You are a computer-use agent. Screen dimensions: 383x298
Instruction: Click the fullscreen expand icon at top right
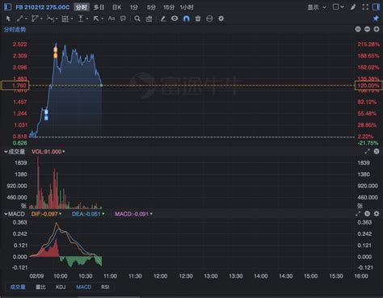pyautogui.click(x=365, y=7)
